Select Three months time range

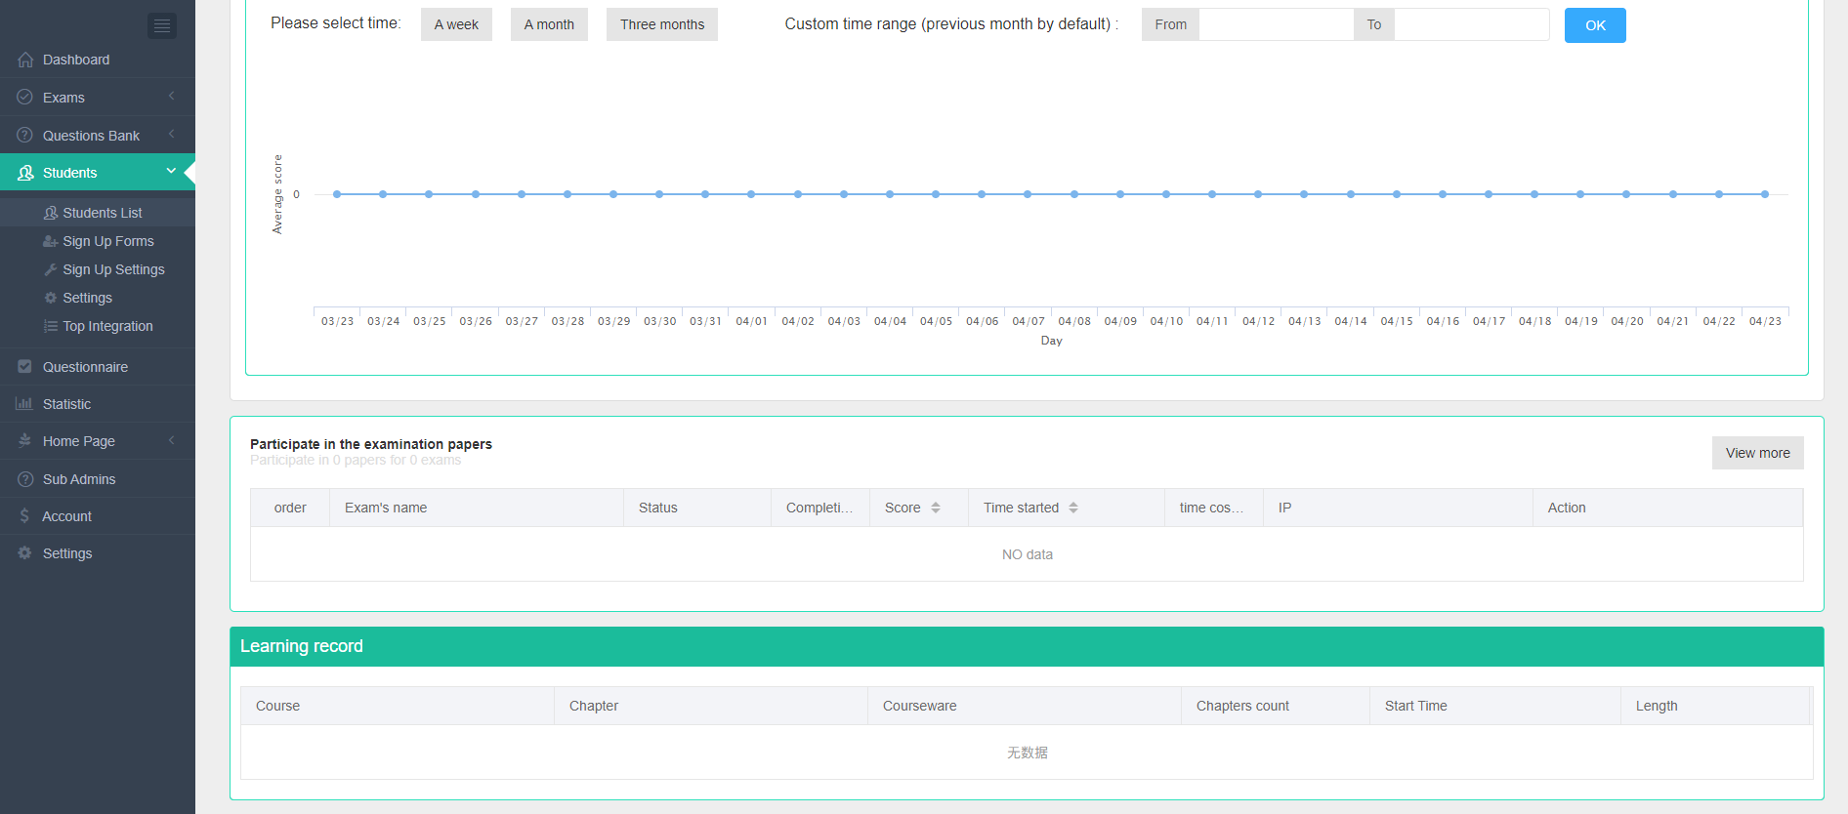coord(662,24)
